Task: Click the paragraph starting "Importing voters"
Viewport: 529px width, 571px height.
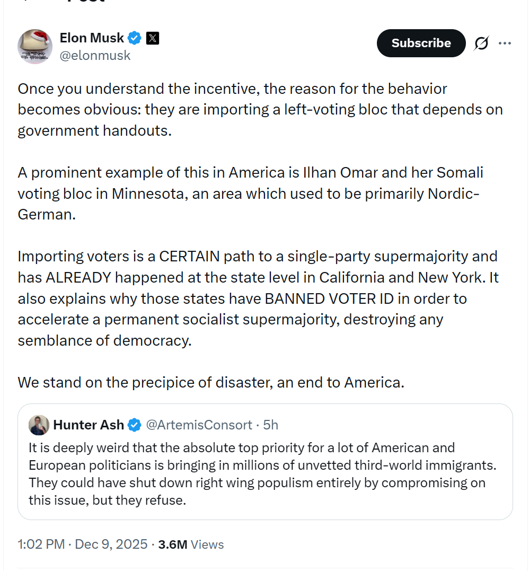Action: [x=258, y=298]
